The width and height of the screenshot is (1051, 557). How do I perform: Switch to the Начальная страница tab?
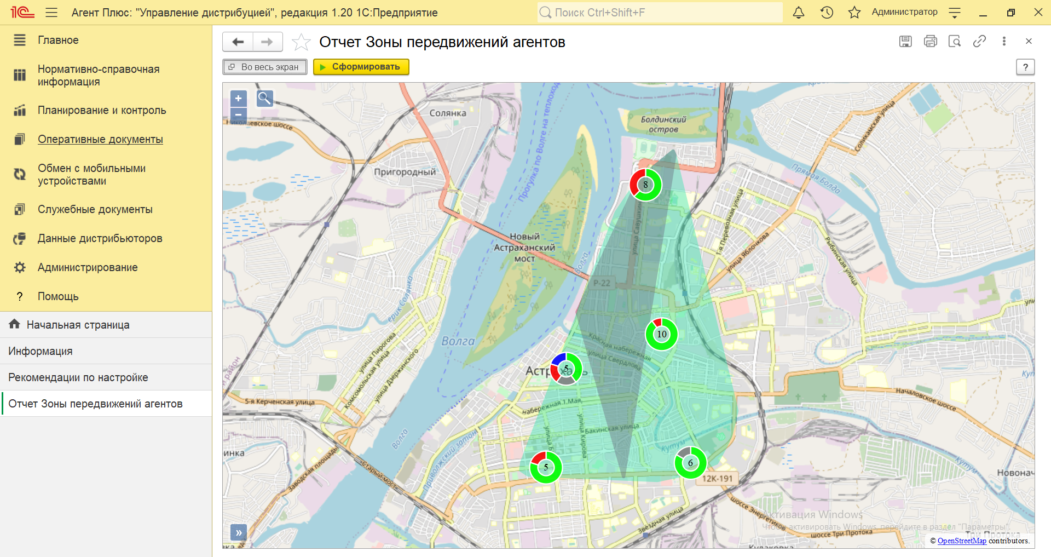pyautogui.click(x=106, y=325)
